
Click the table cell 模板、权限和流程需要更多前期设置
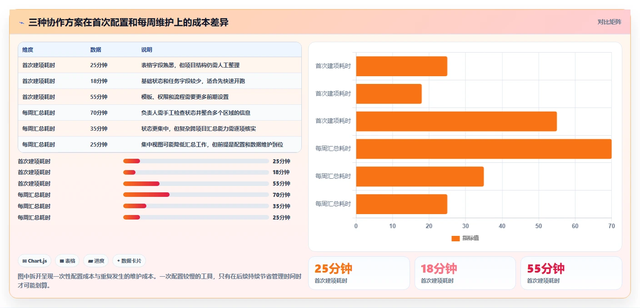185,97
